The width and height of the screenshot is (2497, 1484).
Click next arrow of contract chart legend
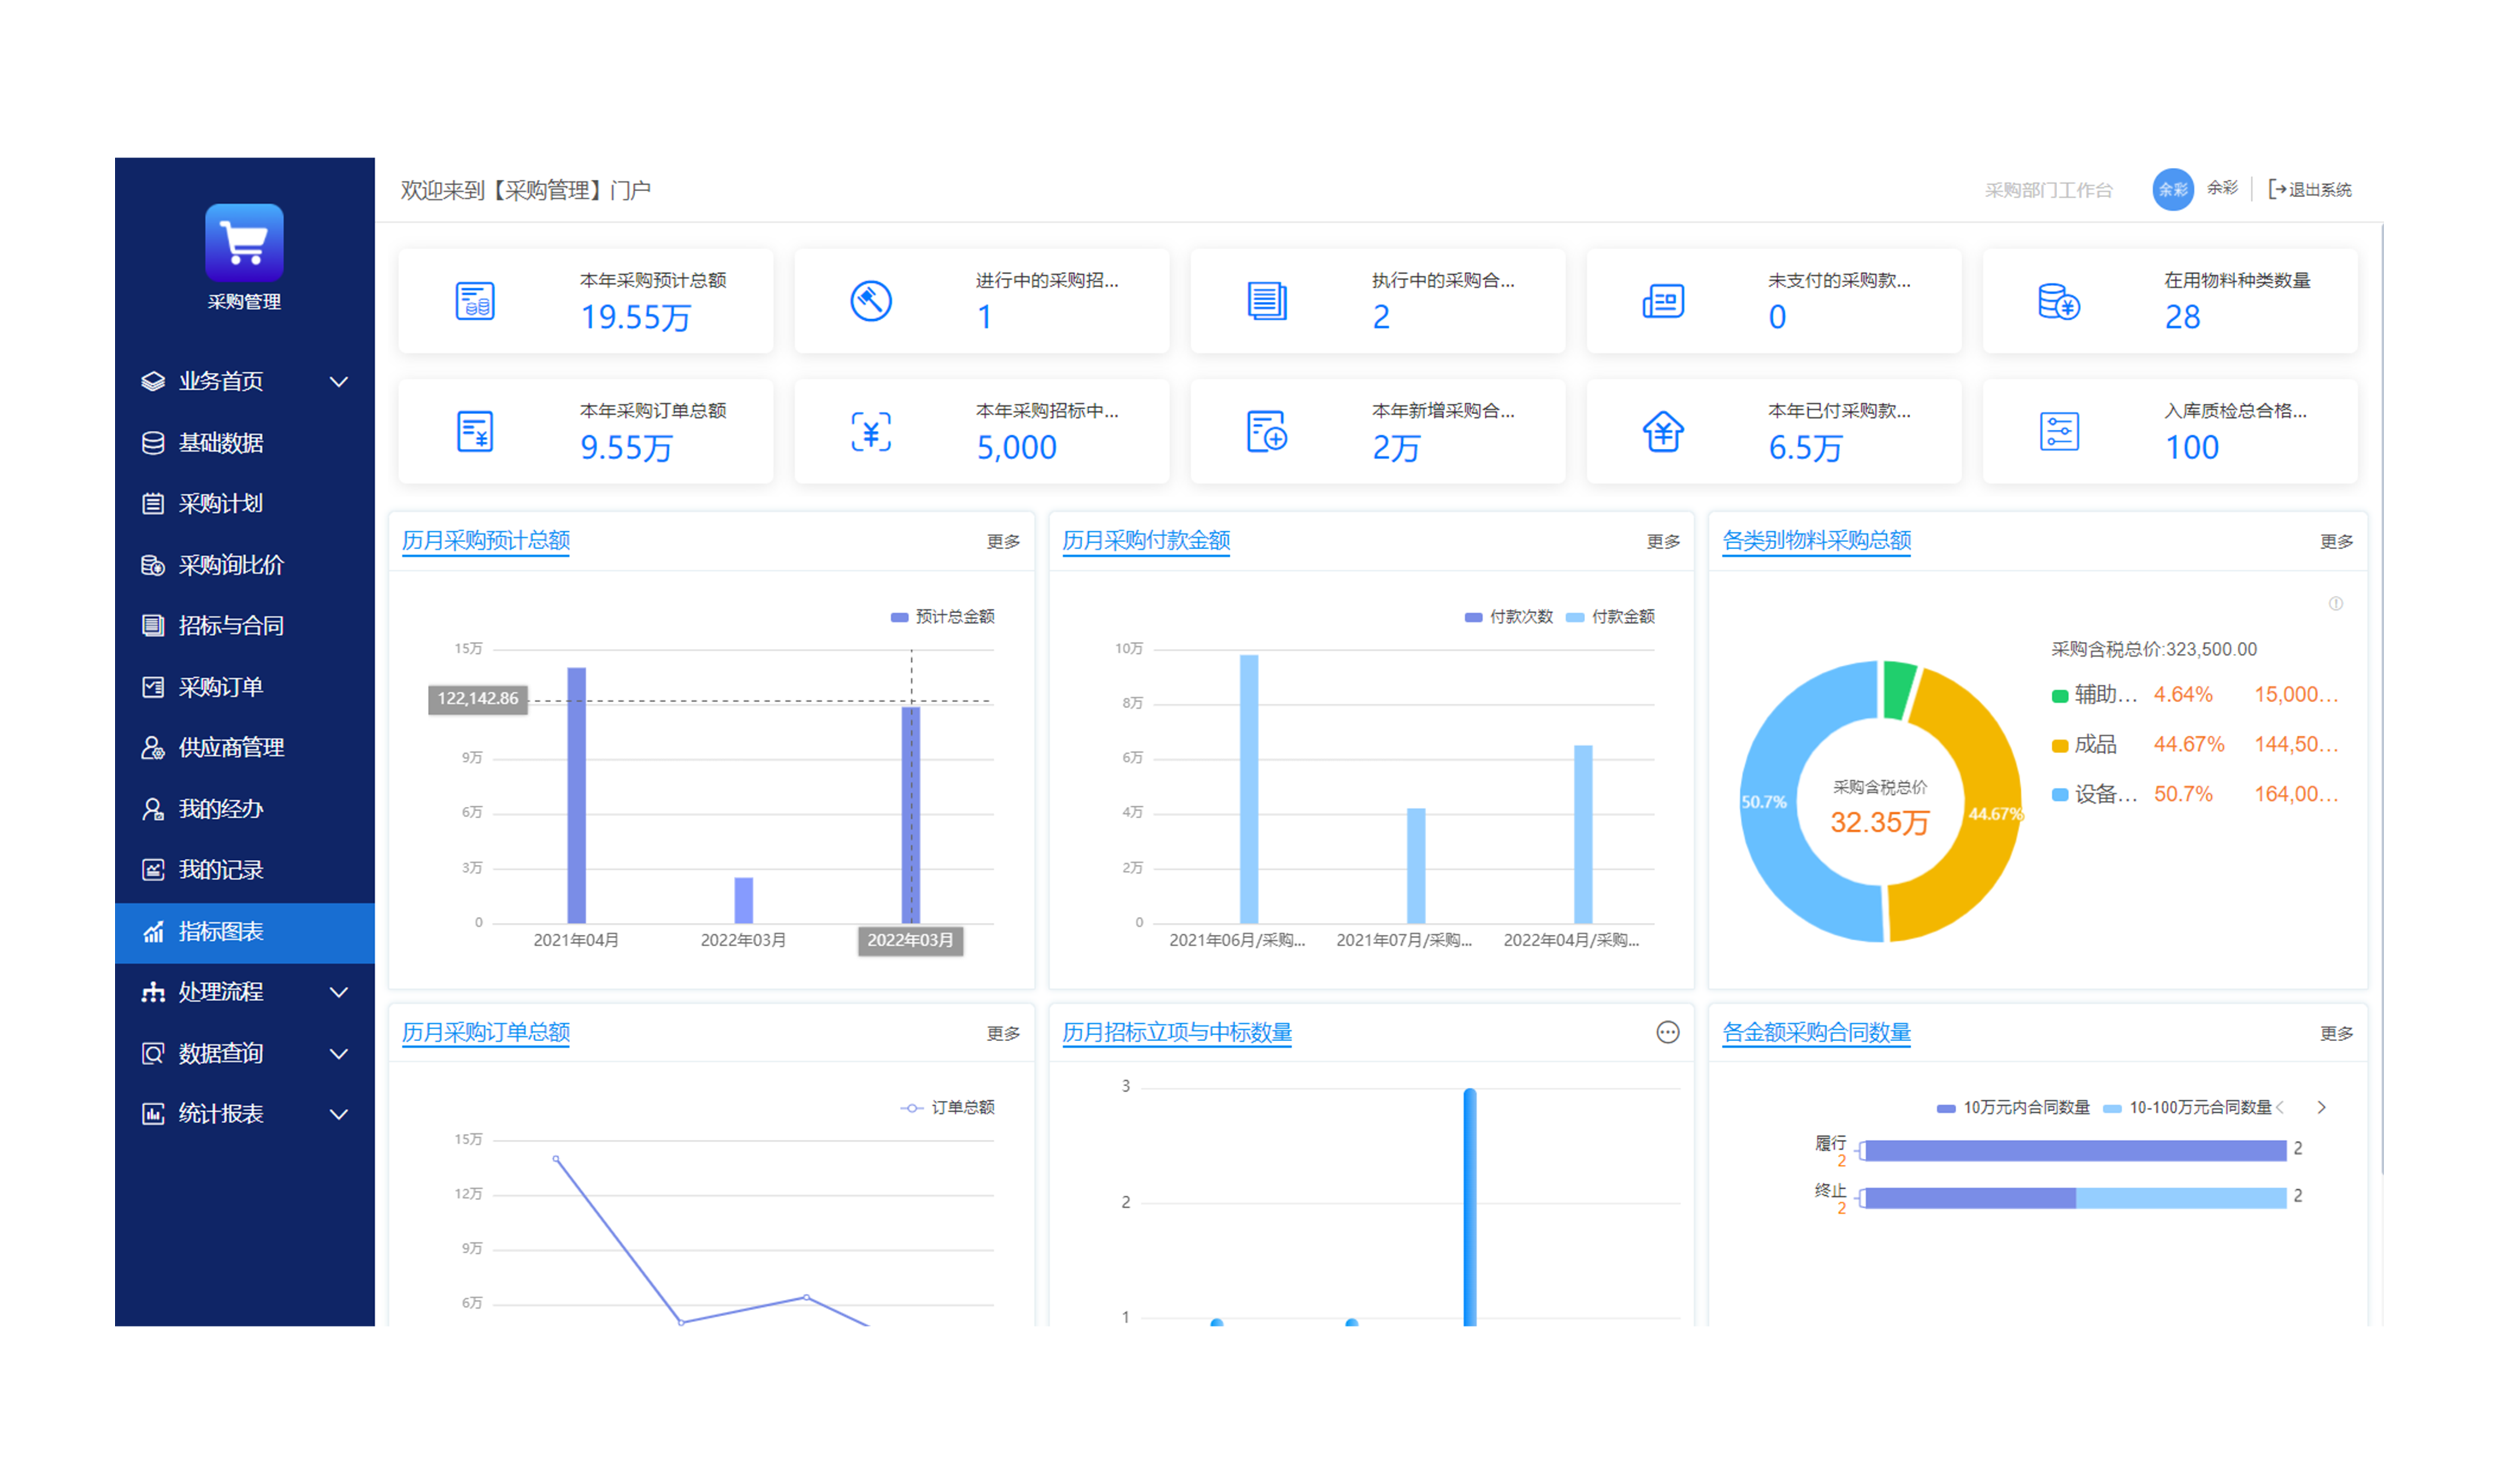tap(2321, 1107)
